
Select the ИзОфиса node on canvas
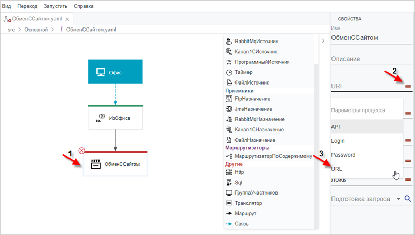tap(115, 117)
